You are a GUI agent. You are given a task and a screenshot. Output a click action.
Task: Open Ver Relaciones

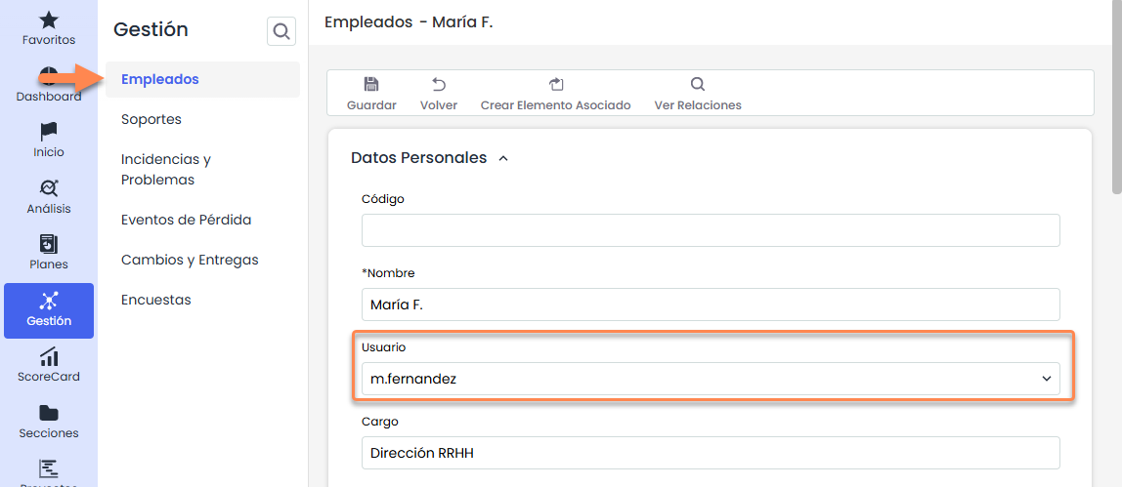click(698, 94)
